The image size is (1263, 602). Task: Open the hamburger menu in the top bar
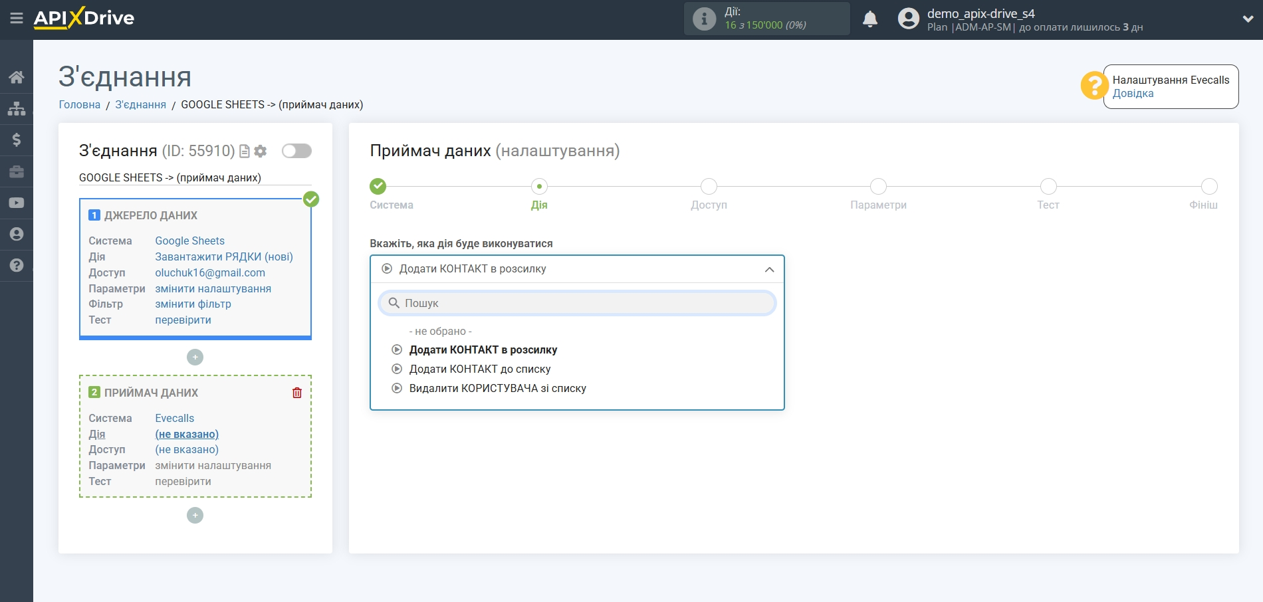17,19
